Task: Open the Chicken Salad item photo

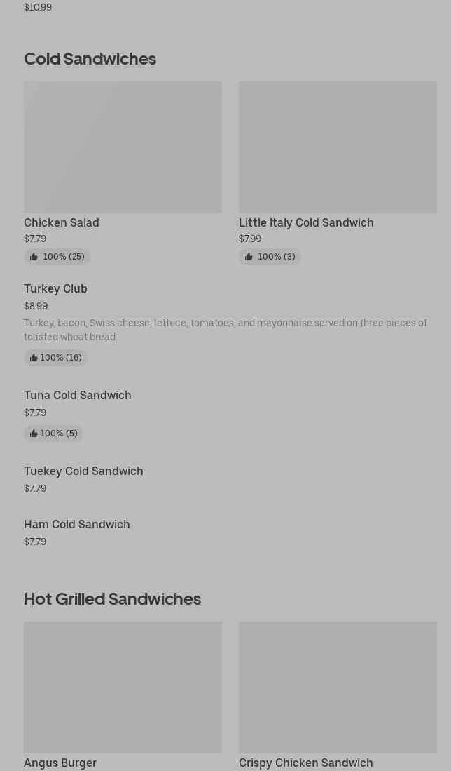Action: coord(123,147)
